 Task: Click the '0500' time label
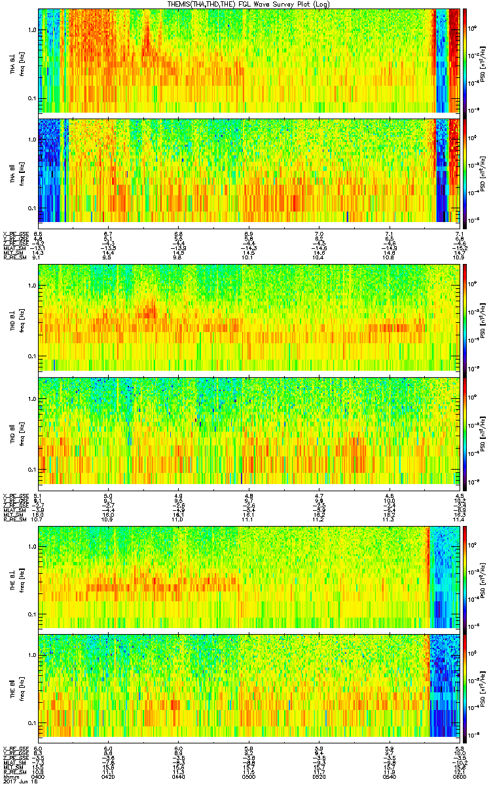pyautogui.click(x=249, y=776)
